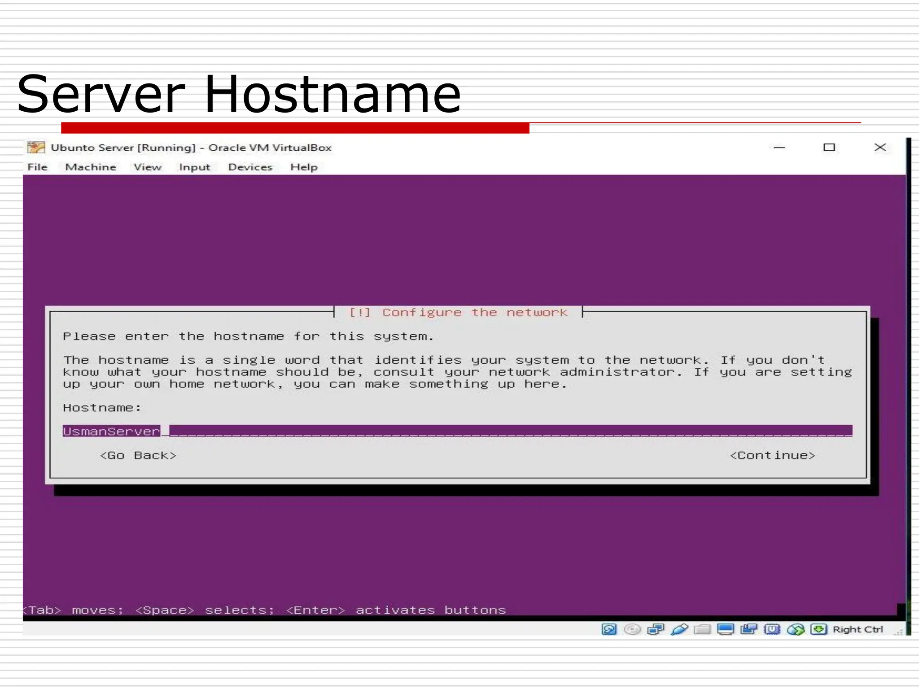Click the 'Ubunto Server [Running]' window title
Image resolution: width=919 pixels, height=689 pixels.
click(191, 148)
